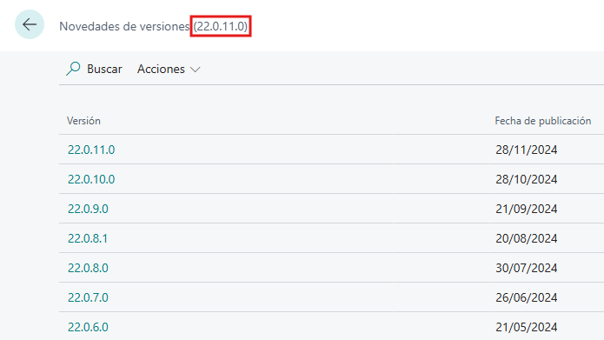Click the Novedades de versiones page title
Image resolution: width=604 pixels, height=340 pixels.
(124, 26)
